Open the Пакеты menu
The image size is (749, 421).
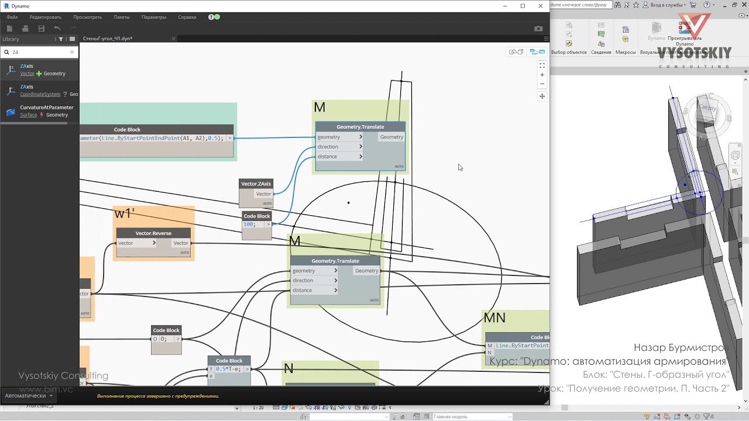pyautogui.click(x=122, y=17)
